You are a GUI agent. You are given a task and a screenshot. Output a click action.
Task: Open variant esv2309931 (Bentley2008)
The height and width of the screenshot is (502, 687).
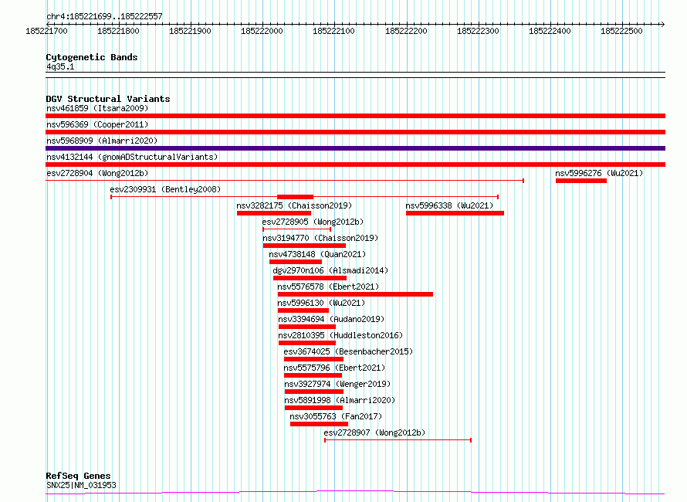(x=165, y=189)
